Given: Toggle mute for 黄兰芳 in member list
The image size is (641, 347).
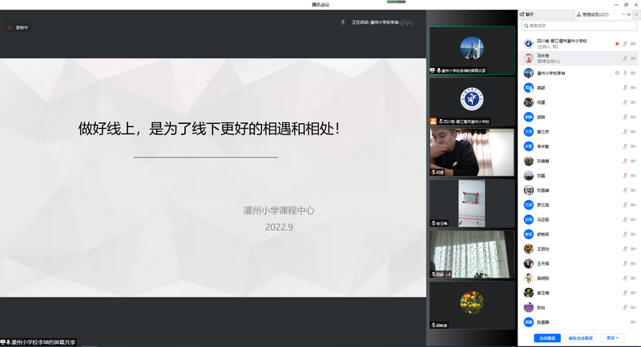Looking at the screenshot, I should (x=624, y=131).
